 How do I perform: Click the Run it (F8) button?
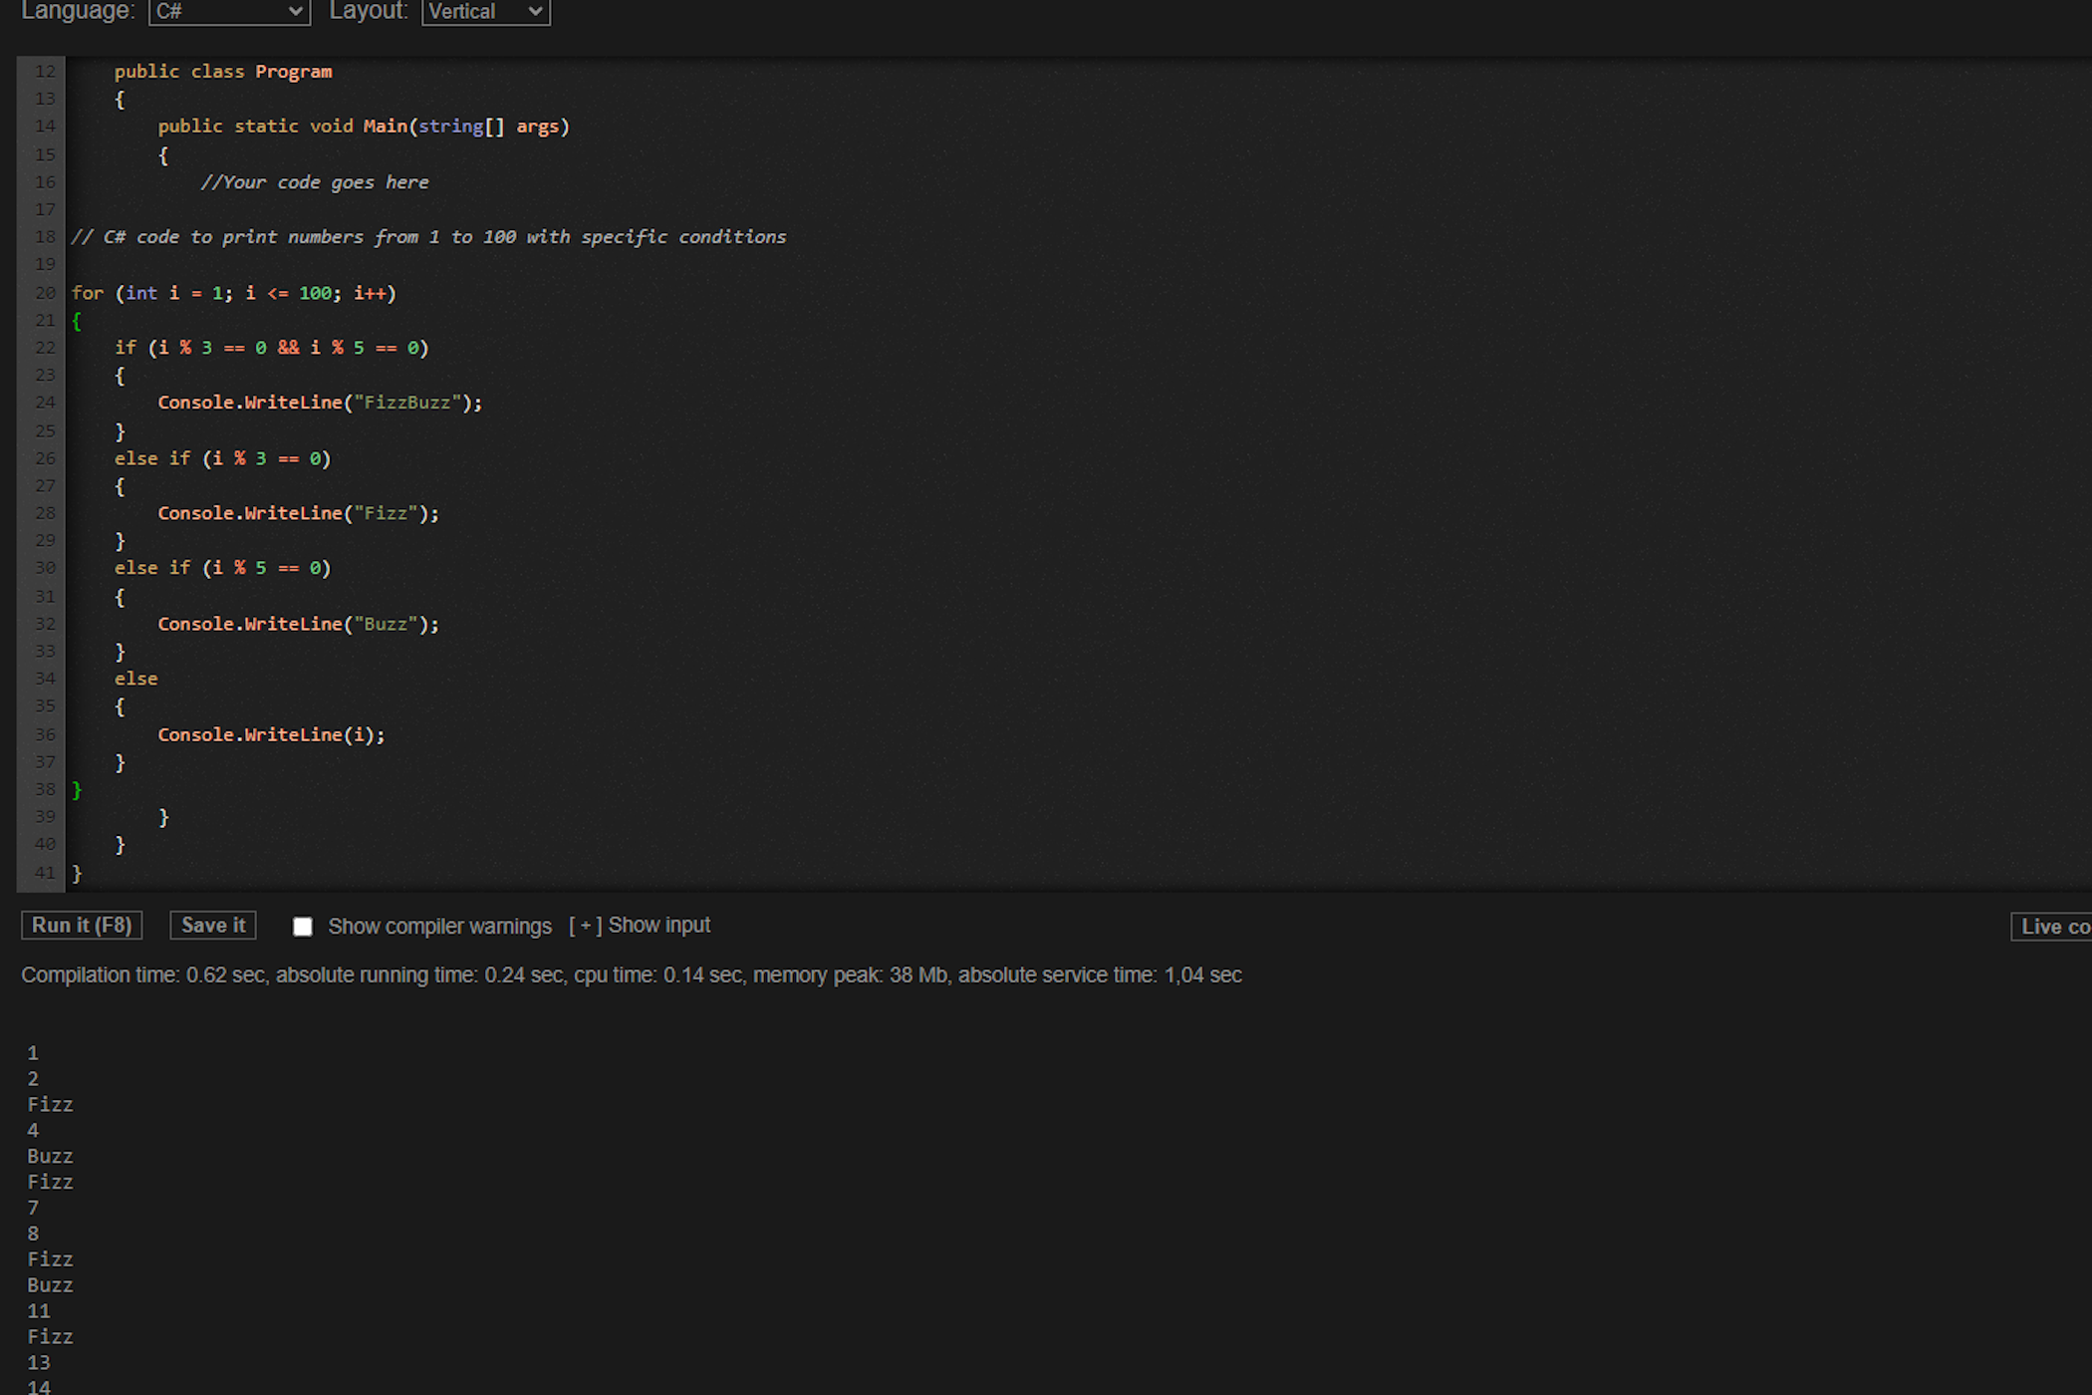tap(82, 926)
